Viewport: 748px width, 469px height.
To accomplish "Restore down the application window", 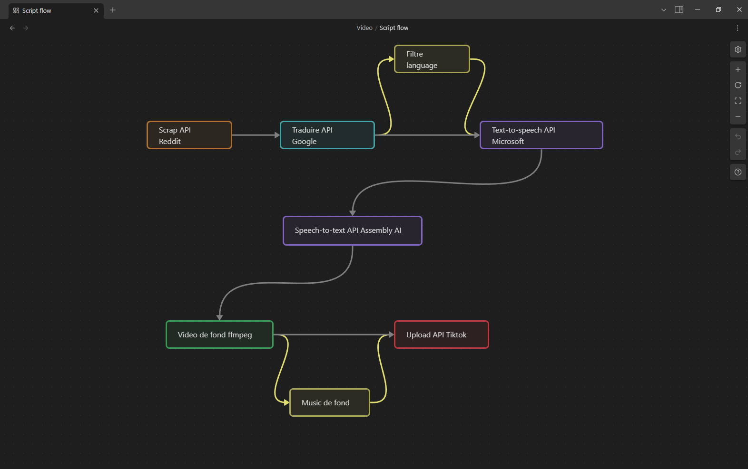I will 718,10.
